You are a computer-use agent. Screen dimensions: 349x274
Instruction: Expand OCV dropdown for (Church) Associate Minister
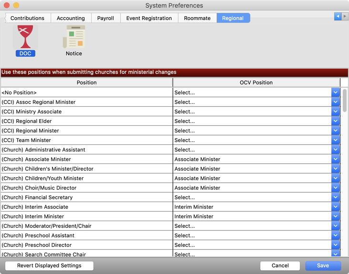pos(336,159)
